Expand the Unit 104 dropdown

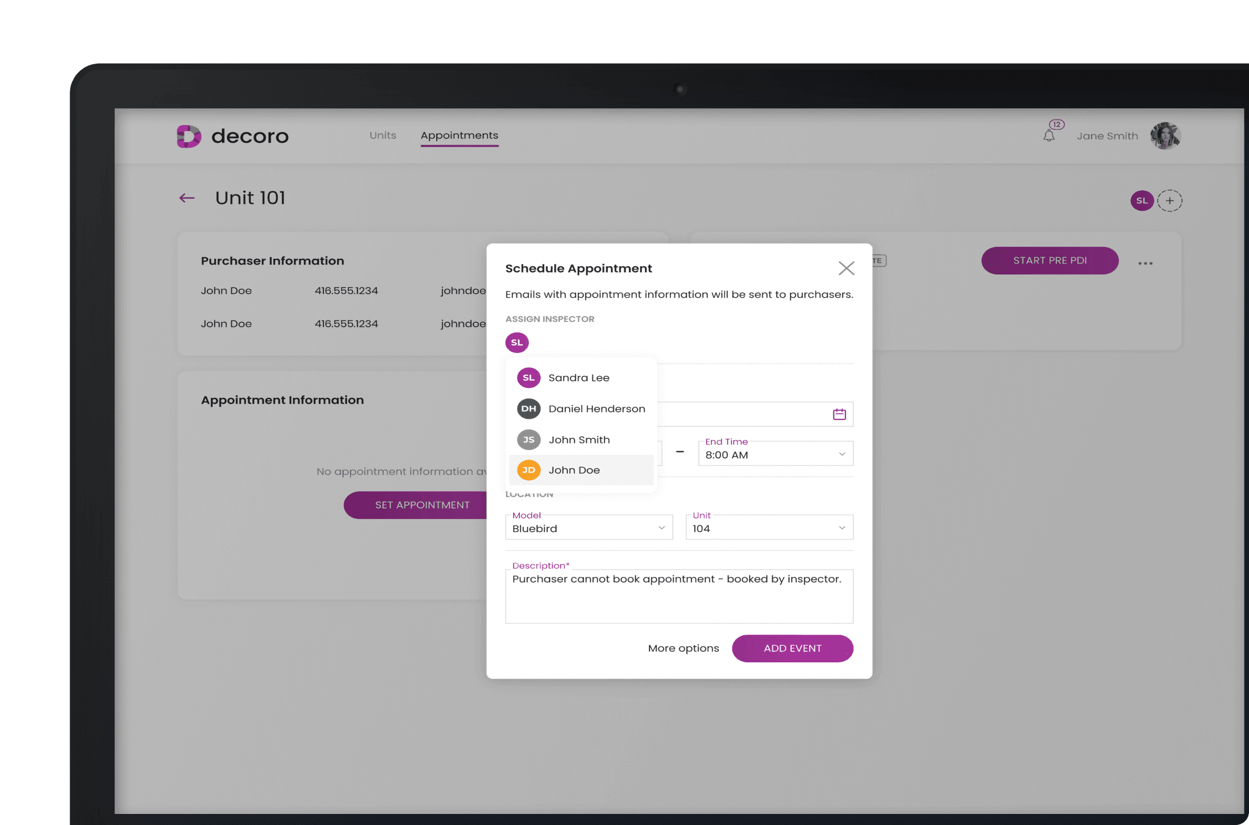(770, 527)
